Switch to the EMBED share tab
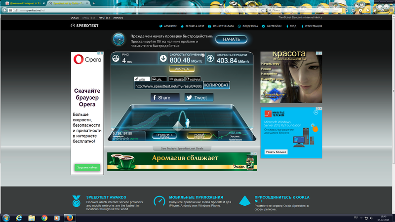 pyautogui.click(x=176, y=79)
